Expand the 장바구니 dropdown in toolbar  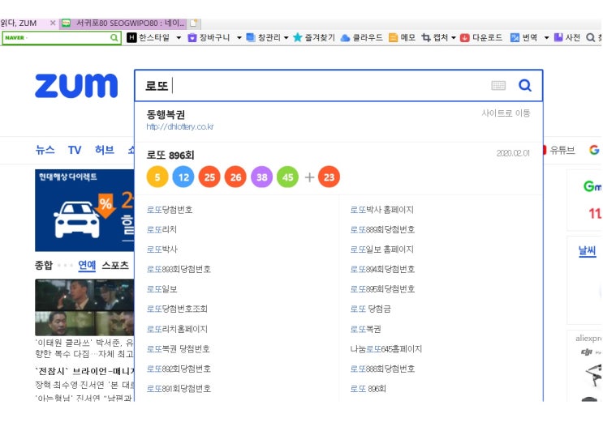pyautogui.click(x=239, y=38)
